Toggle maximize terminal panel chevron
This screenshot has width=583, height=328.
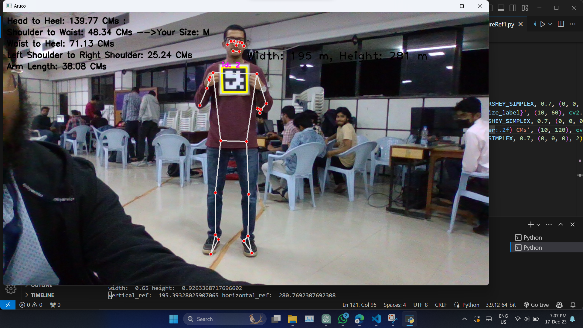coord(561,224)
